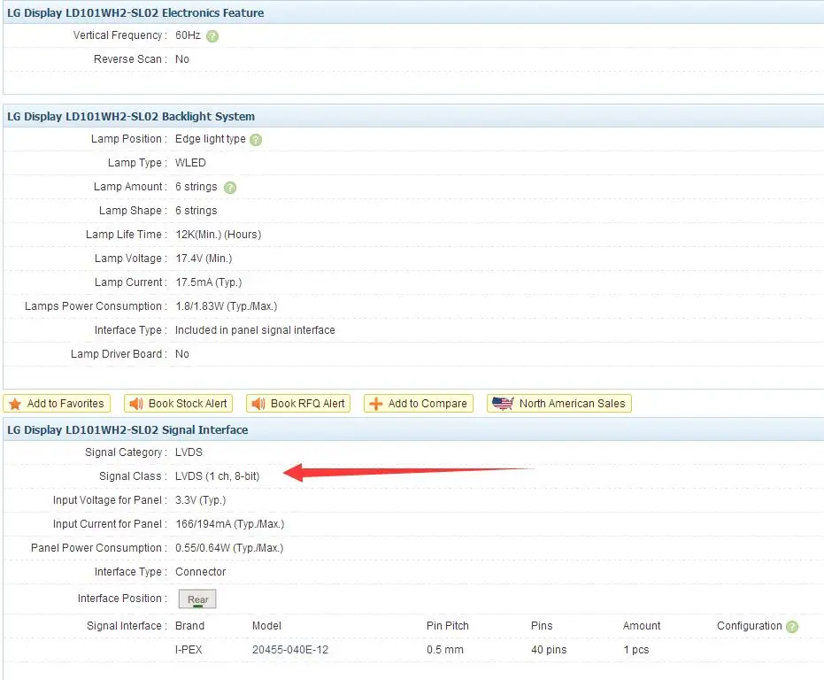
Task: Select the 1.8/1.83W power consumption value
Action: (226, 306)
